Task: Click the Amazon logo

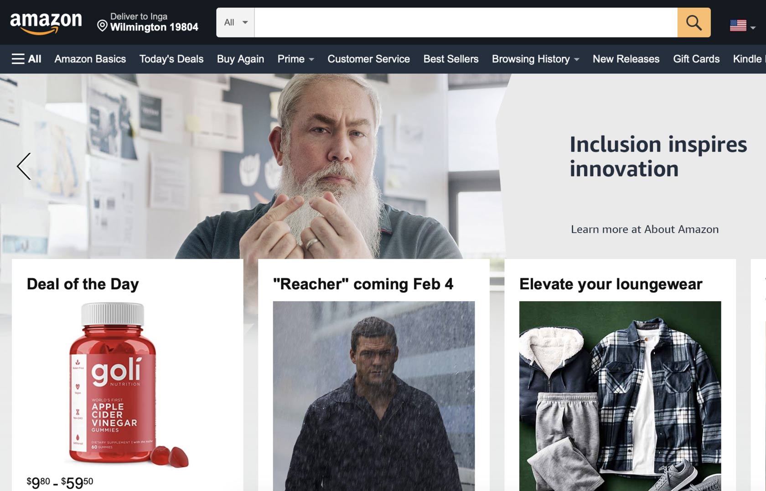Action: pyautogui.click(x=46, y=23)
